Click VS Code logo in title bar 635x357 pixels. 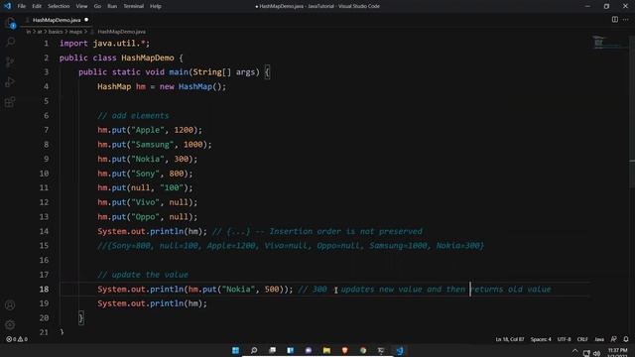[7, 6]
